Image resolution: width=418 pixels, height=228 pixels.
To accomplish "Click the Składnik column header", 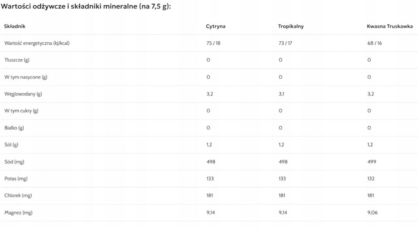I will 15,26.
